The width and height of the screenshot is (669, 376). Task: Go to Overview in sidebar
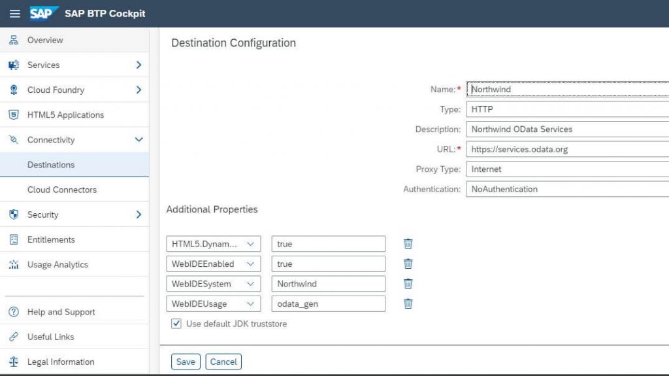[x=74, y=40]
